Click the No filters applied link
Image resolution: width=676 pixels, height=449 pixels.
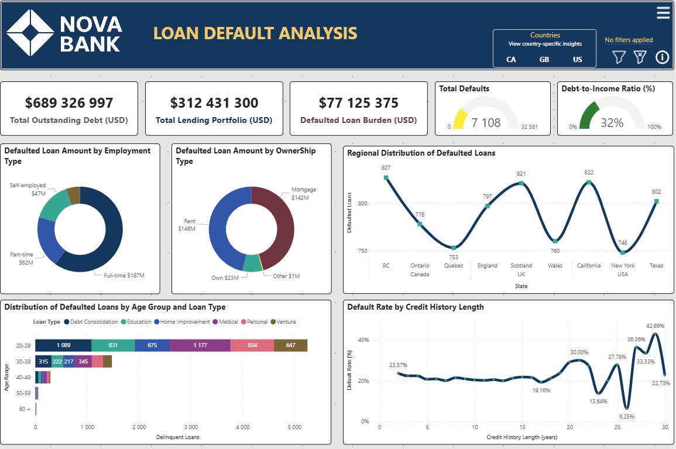[x=629, y=40]
